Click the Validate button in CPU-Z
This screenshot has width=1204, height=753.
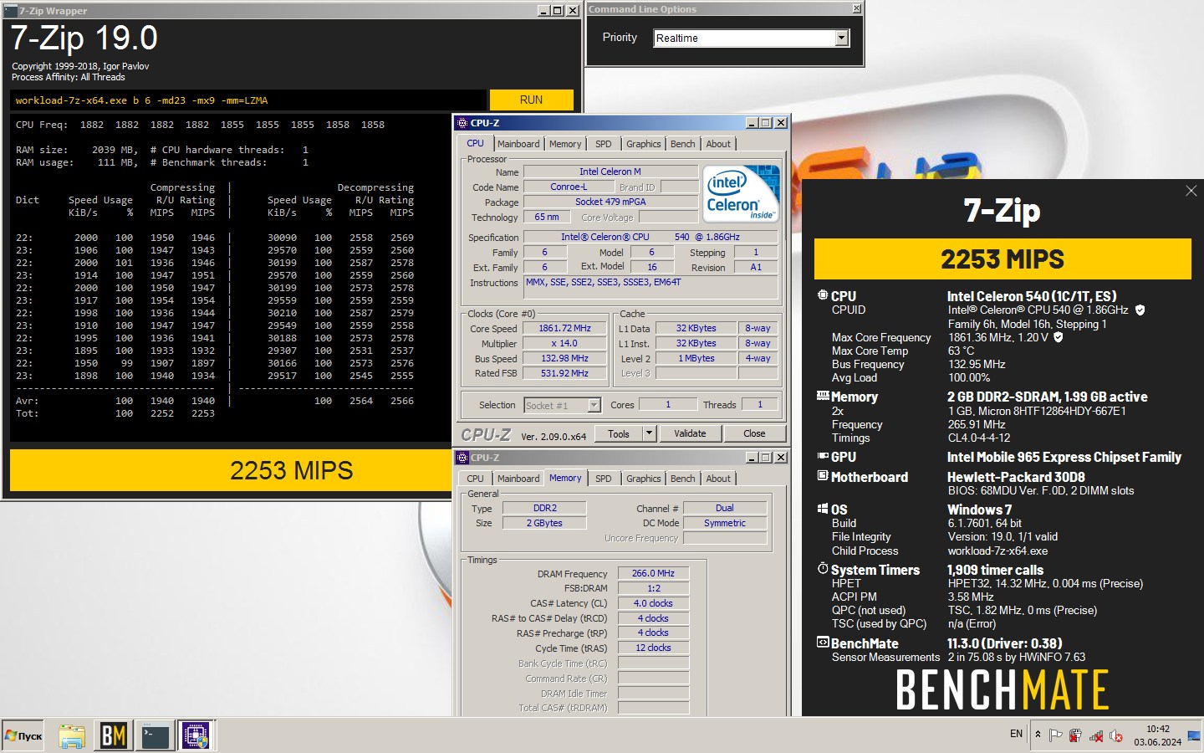(690, 433)
